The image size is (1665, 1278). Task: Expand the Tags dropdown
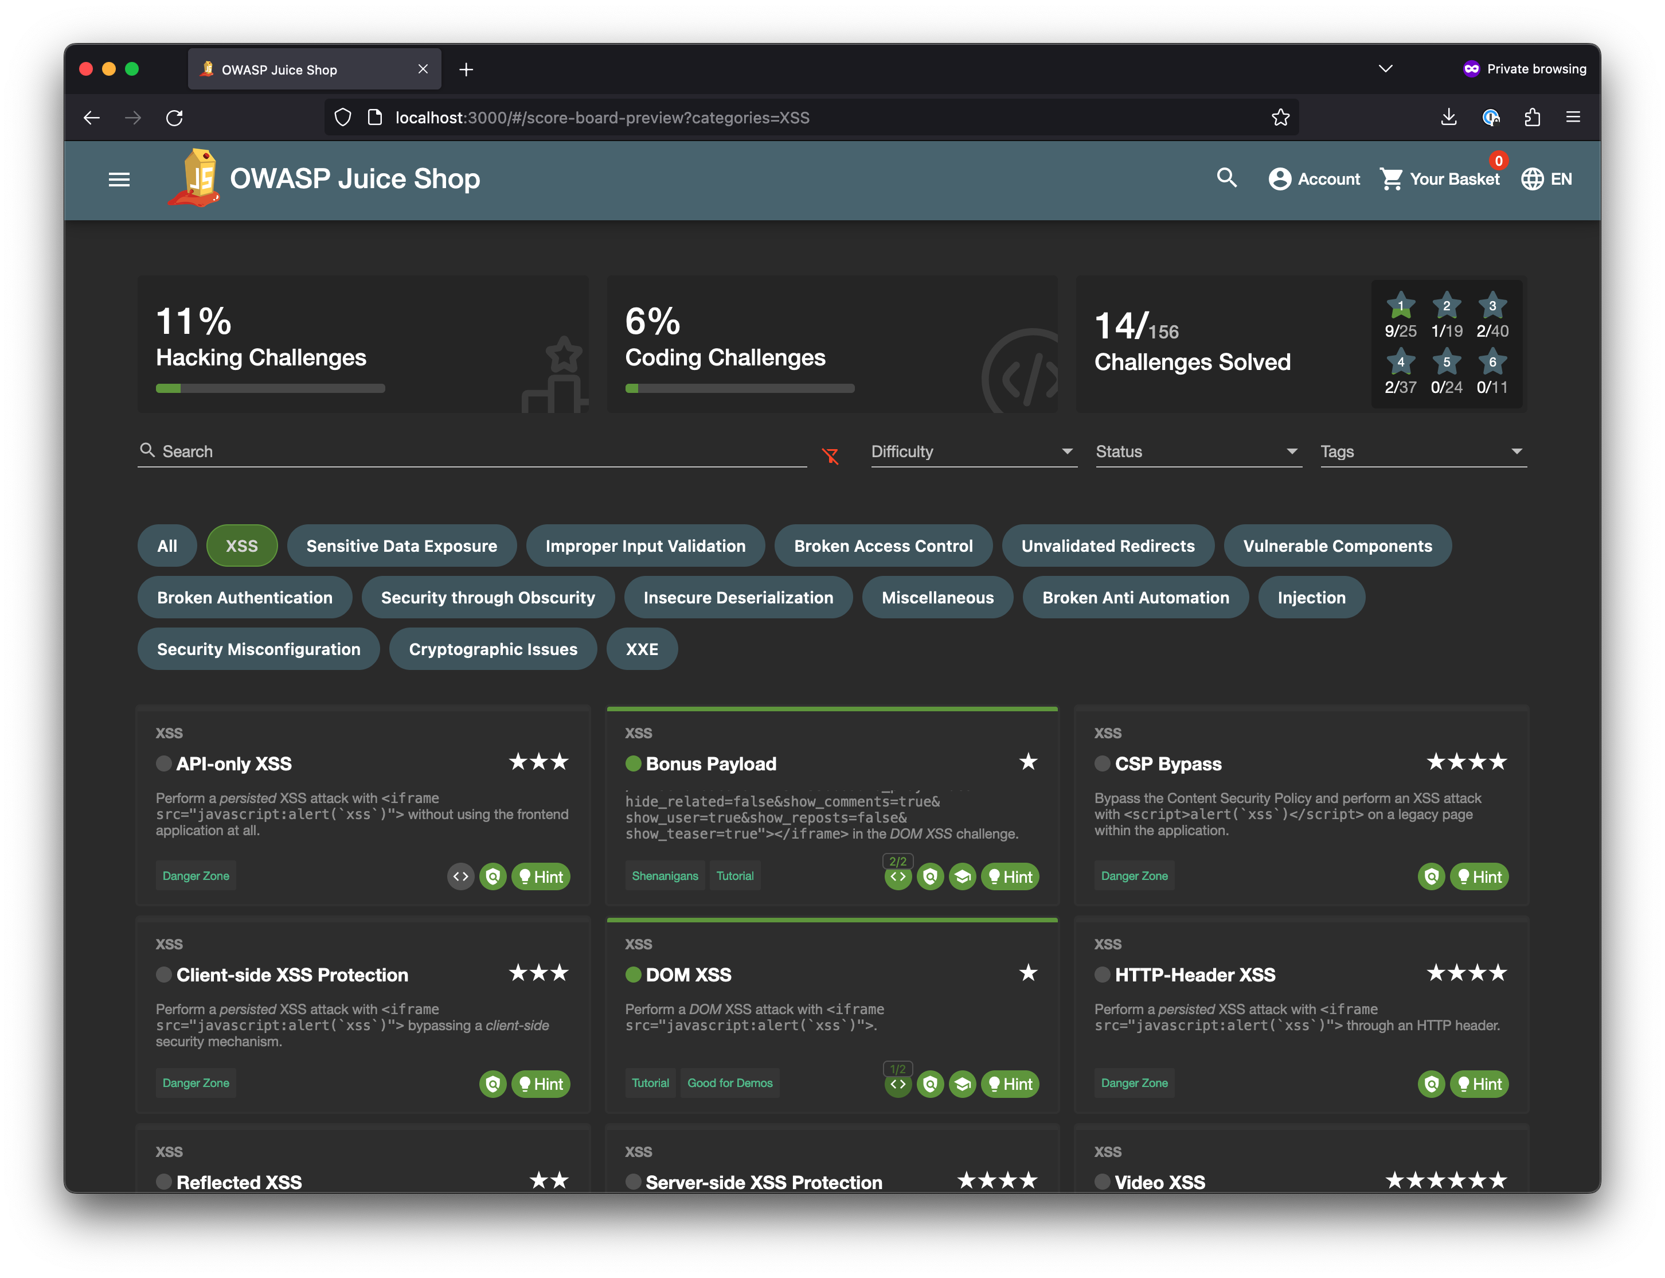click(x=1423, y=451)
